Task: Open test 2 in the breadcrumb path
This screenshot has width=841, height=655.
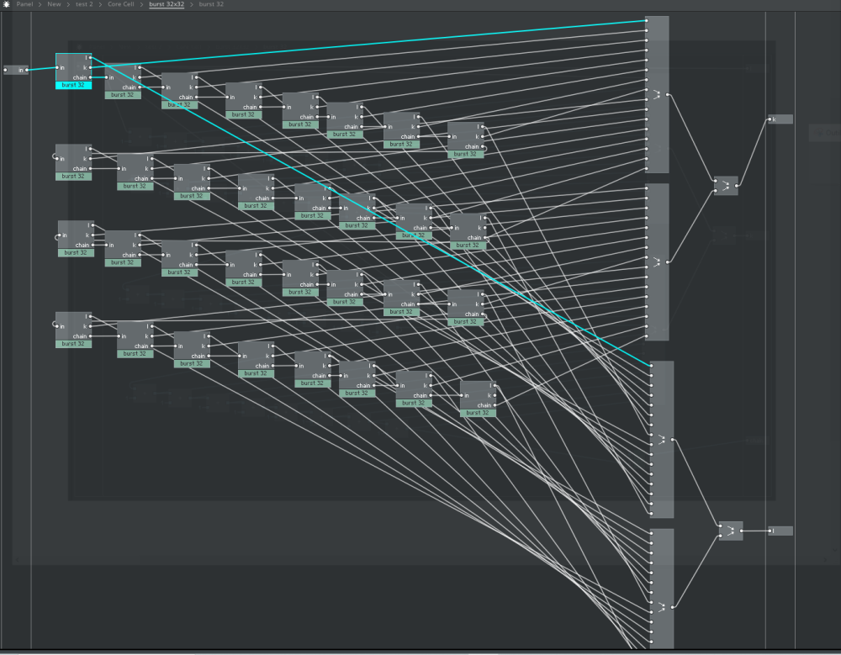Action: tap(84, 3)
